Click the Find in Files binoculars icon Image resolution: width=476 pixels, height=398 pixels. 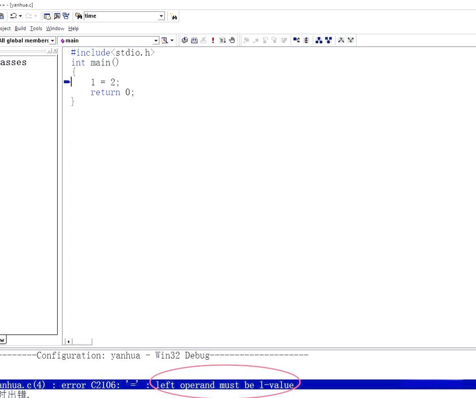[x=78, y=16]
